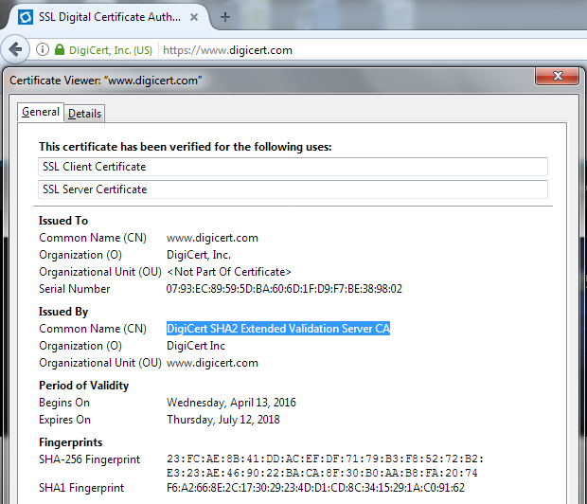Click the DigiCert favicon on the tab

pyautogui.click(x=26, y=17)
